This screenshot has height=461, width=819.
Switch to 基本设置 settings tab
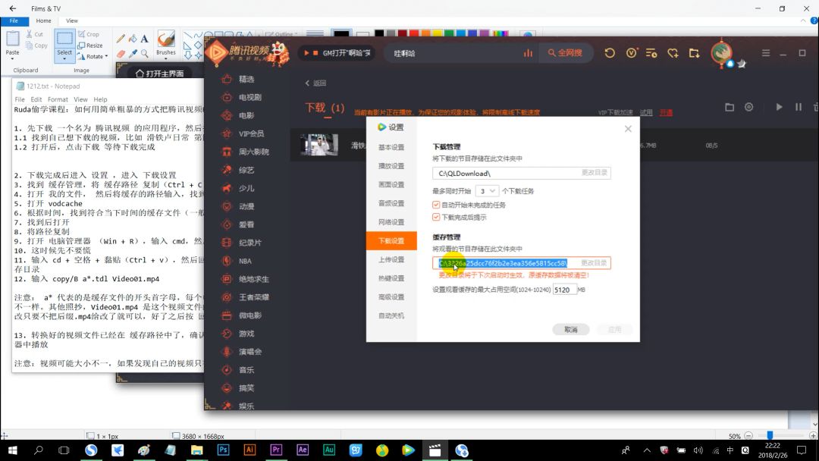click(391, 147)
